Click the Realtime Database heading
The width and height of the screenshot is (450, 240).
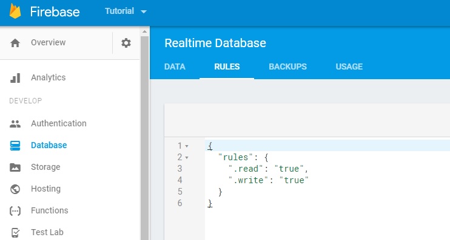pyautogui.click(x=215, y=43)
